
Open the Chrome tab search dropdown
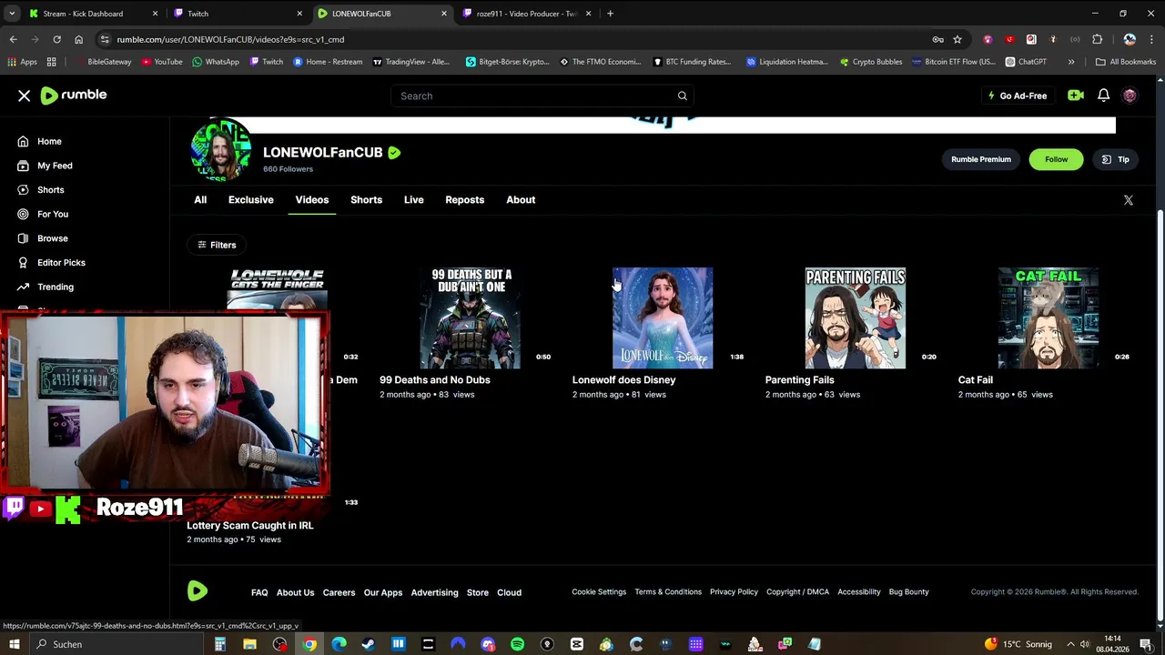tap(12, 14)
